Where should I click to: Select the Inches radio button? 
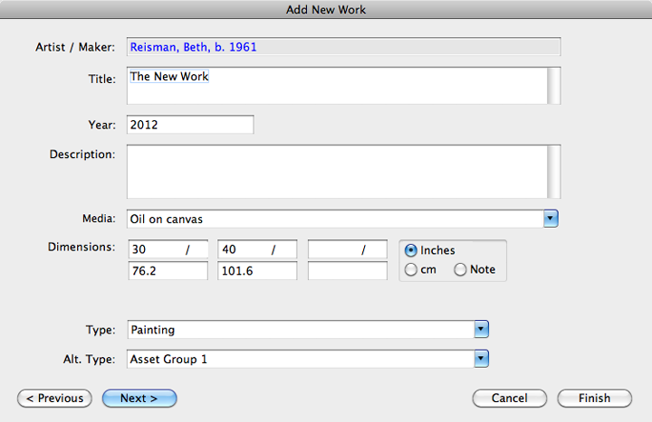411,250
